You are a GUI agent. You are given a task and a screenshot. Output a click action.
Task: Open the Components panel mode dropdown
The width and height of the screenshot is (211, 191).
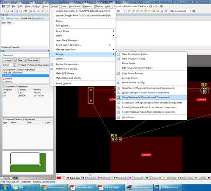26,55
